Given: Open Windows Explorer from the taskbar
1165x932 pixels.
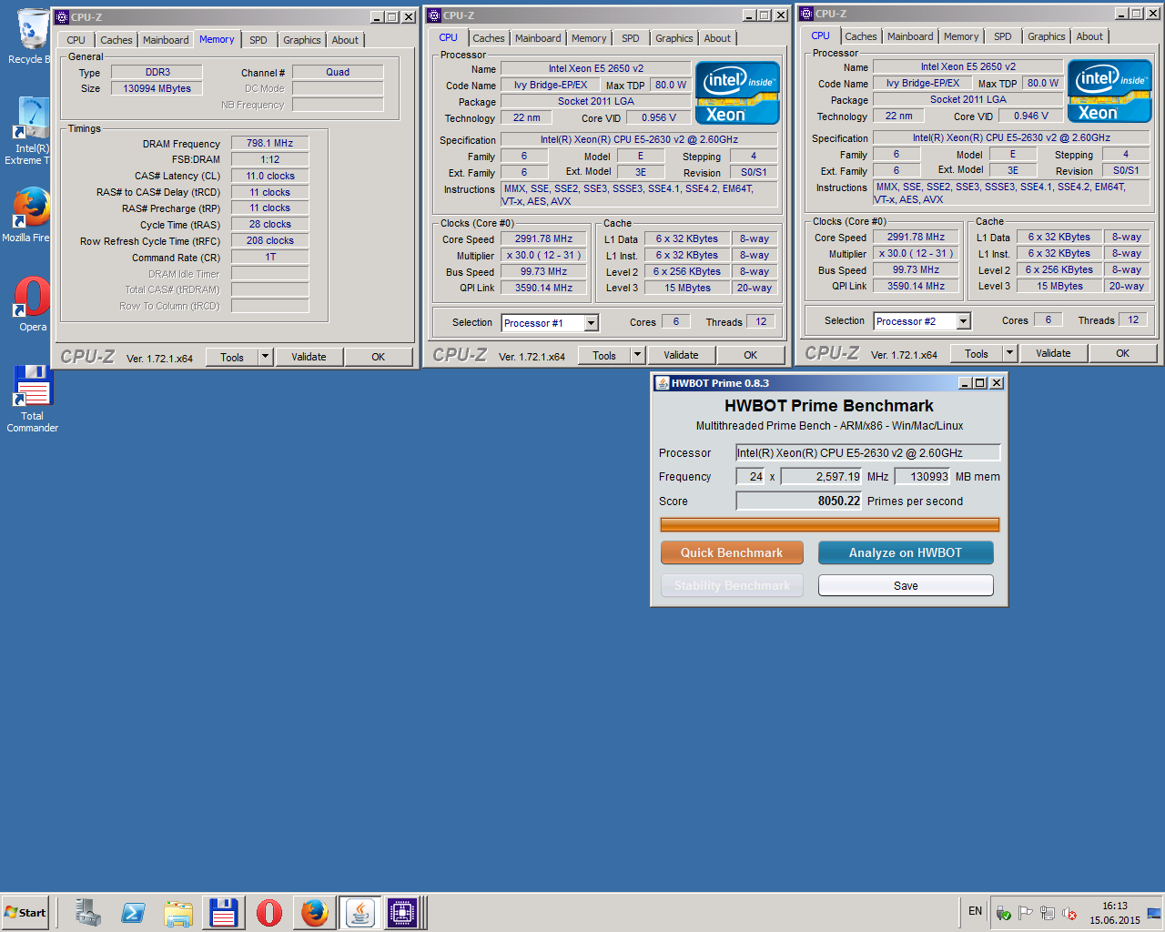Looking at the screenshot, I should 178,913.
